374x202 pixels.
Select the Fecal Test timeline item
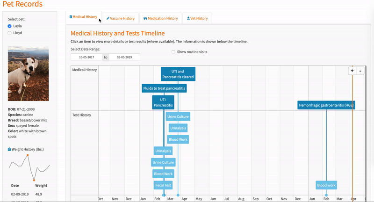coord(162,185)
